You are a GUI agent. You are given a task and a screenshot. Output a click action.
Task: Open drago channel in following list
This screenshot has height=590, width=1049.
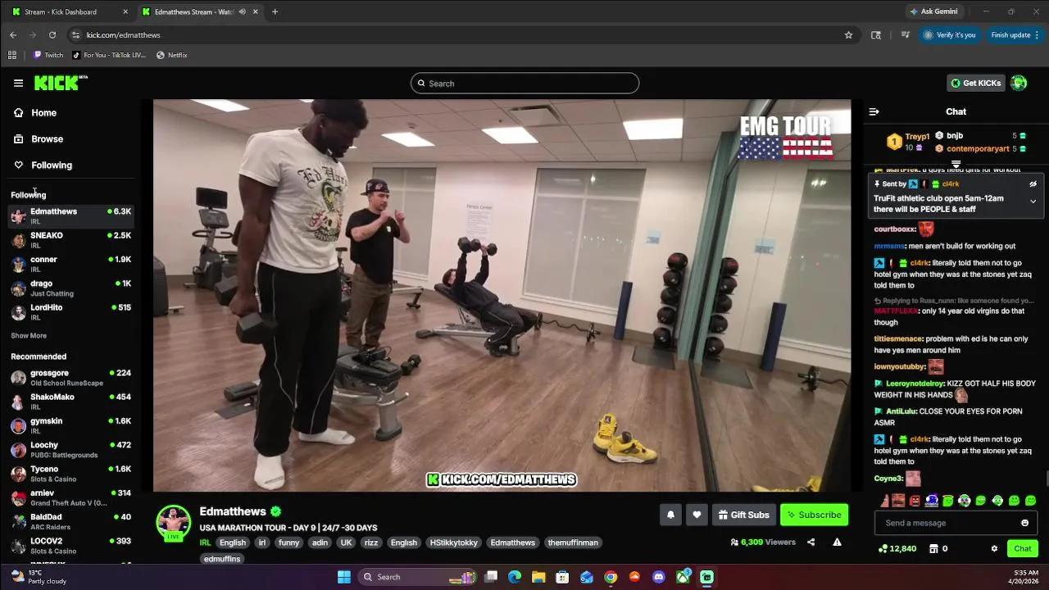[x=70, y=288]
